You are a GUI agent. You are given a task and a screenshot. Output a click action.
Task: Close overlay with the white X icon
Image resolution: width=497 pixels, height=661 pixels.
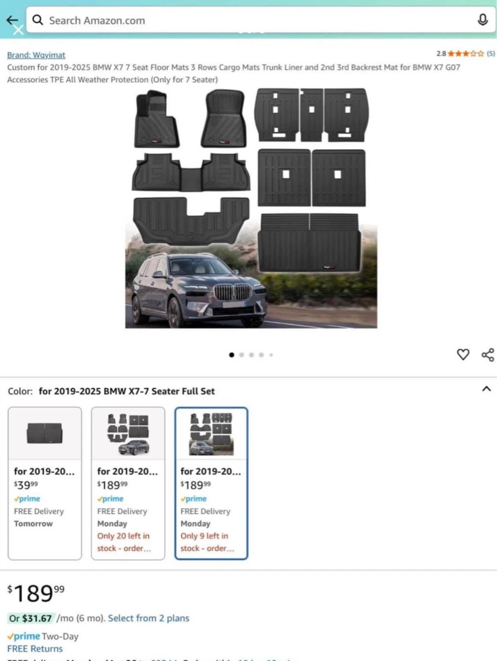click(18, 30)
